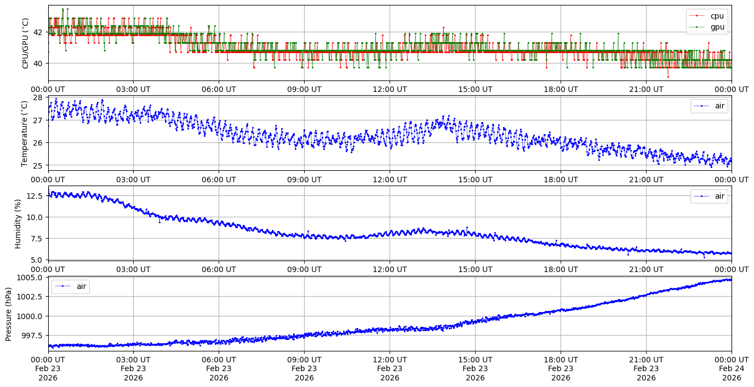Screen dimensions: 754x387
Task: Click the green gpu legend line marker
Action: [x=696, y=26]
